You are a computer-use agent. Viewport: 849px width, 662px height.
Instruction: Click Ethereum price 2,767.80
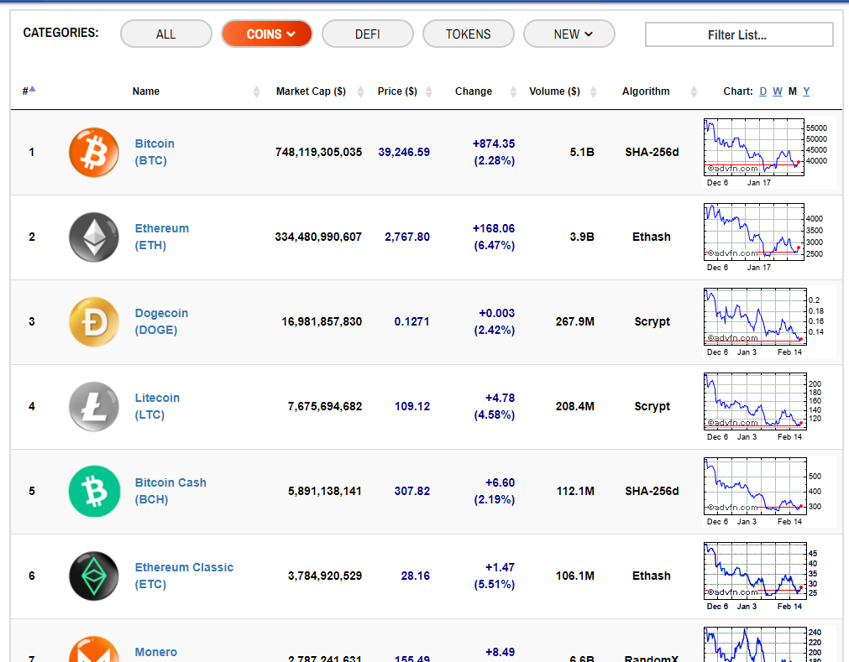click(x=407, y=237)
